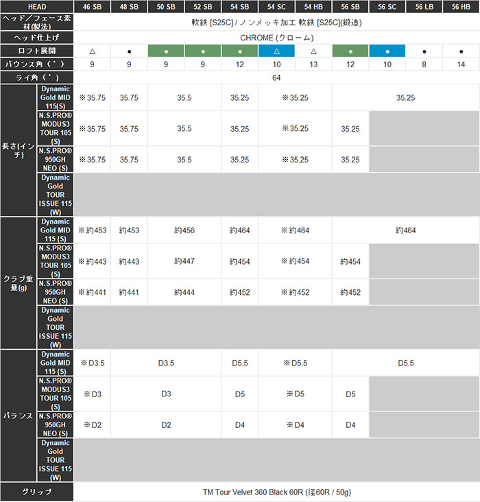Viewport: 480px width, 502px height.
Task: Click the white dot in the green 52 SB cell
Action: [x=203, y=51]
